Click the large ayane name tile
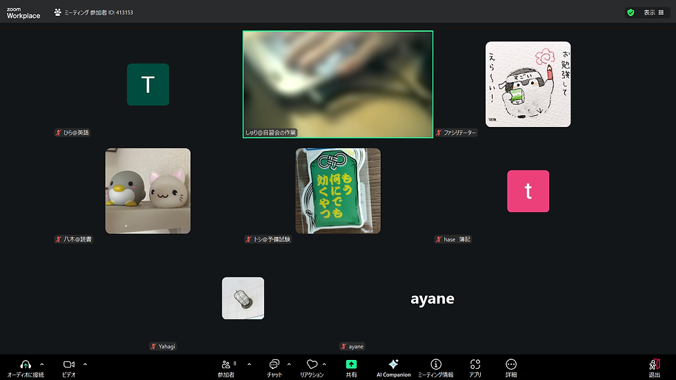 tap(433, 299)
